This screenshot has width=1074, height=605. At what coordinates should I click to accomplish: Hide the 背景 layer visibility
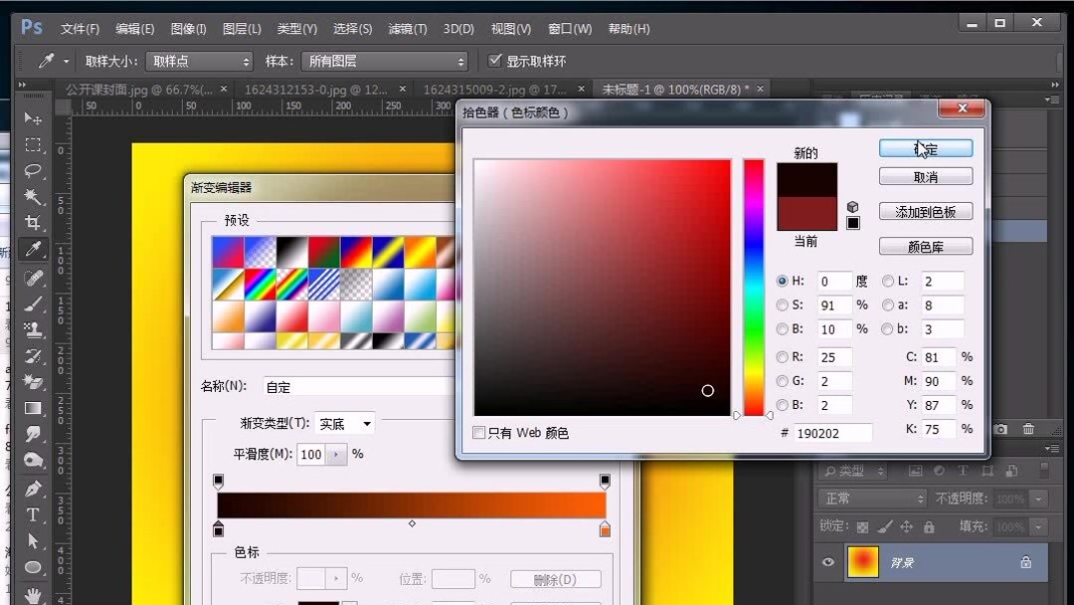pyautogui.click(x=827, y=562)
